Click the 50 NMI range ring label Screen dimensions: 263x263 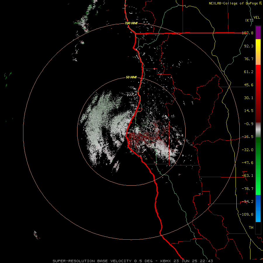click(131, 77)
